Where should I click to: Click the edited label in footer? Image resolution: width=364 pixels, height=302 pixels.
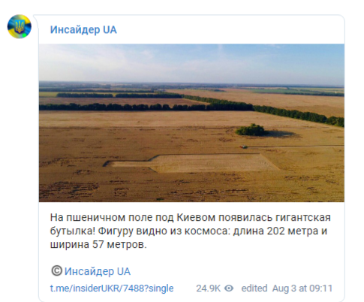click(x=254, y=288)
